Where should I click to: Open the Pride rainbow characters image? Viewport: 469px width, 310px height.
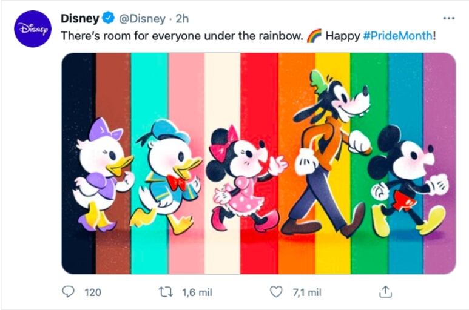(x=258, y=163)
